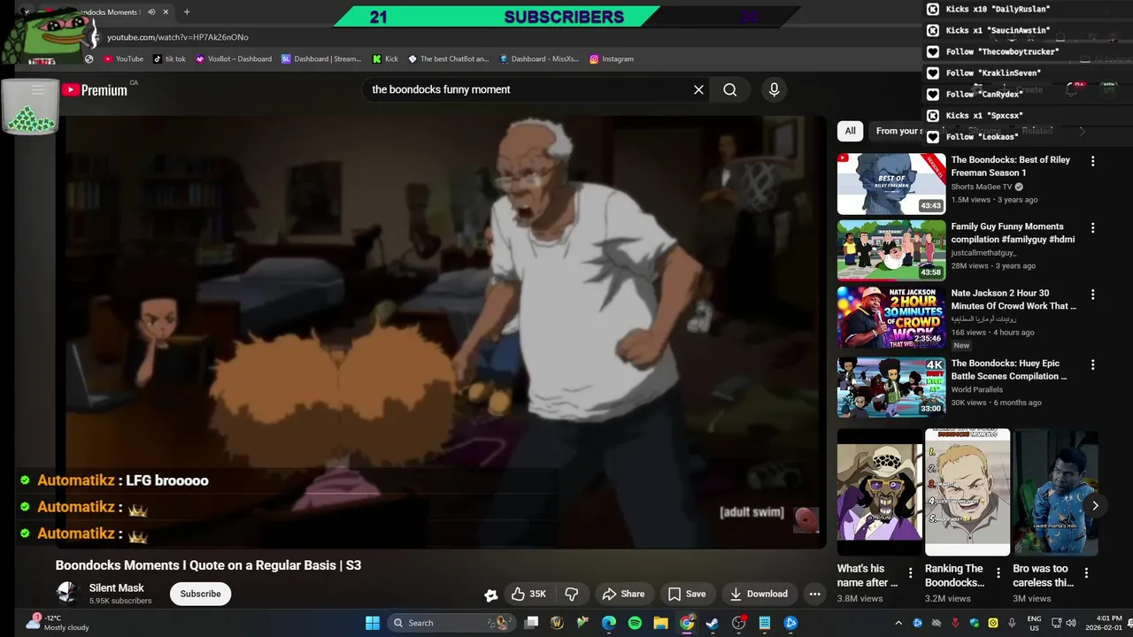The width and height of the screenshot is (1133, 637).
Task: Open options for Family Guy Funny Moments video
Action: (x=1092, y=227)
